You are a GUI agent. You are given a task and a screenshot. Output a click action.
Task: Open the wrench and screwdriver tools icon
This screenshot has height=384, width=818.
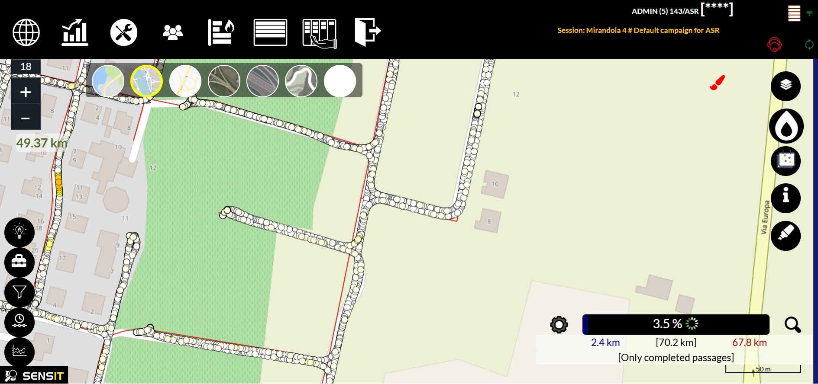pyautogui.click(x=124, y=32)
